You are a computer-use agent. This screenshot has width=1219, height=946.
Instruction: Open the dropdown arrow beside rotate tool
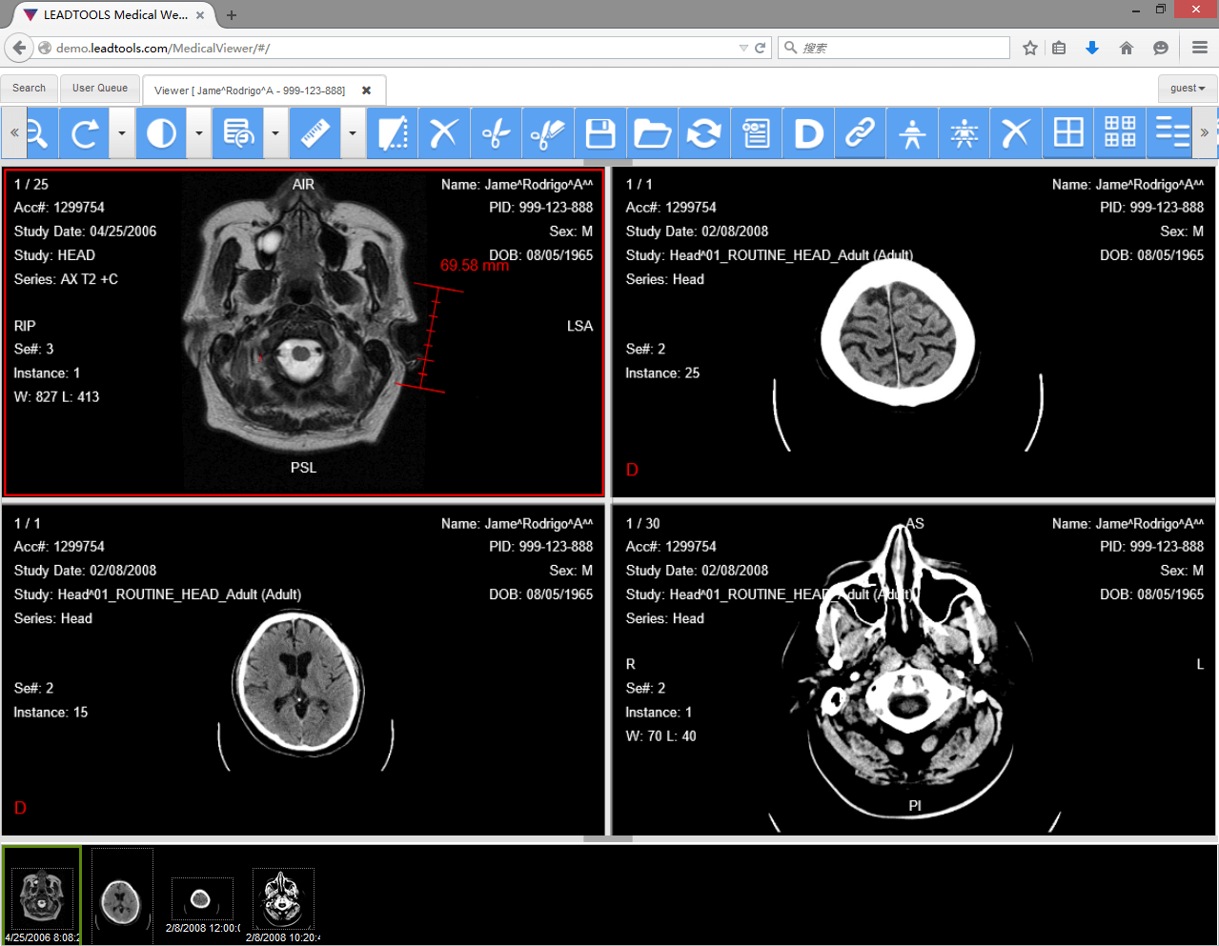[x=122, y=133]
